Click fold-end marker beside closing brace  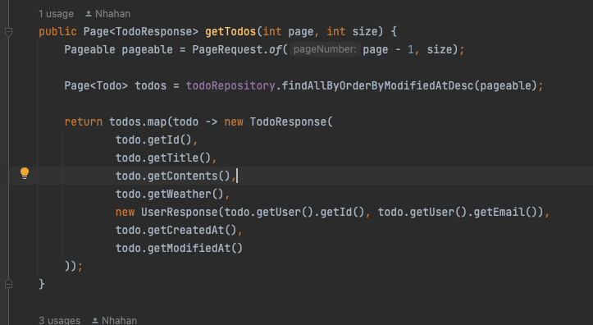tap(9, 284)
